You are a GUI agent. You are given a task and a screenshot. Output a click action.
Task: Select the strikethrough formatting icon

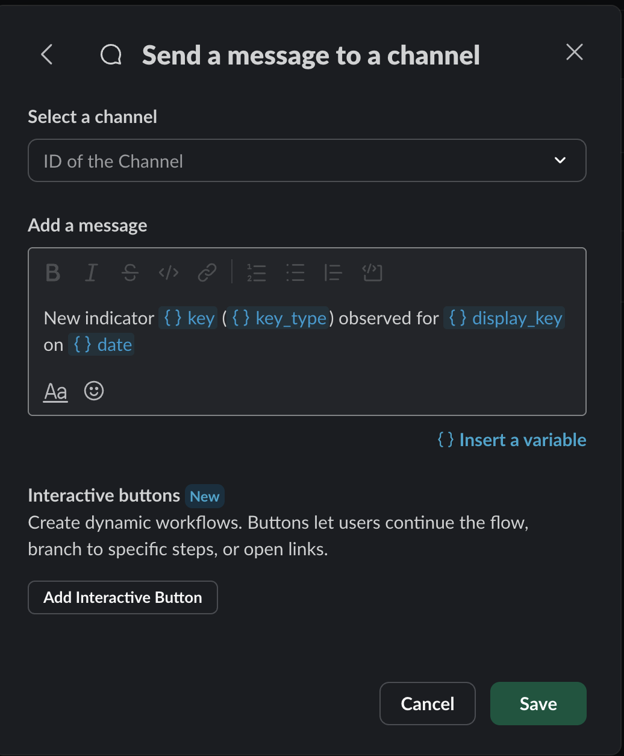(x=129, y=272)
